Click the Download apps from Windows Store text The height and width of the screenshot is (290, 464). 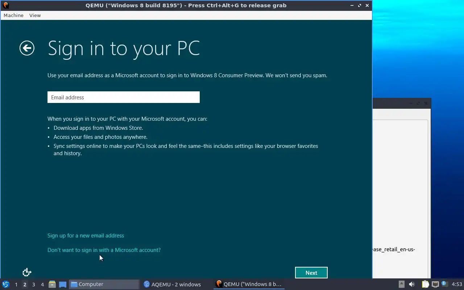point(98,128)
